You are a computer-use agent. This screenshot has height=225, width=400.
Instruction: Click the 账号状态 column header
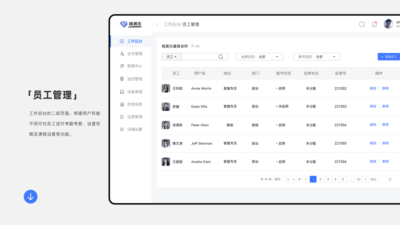tap(283, 73)
